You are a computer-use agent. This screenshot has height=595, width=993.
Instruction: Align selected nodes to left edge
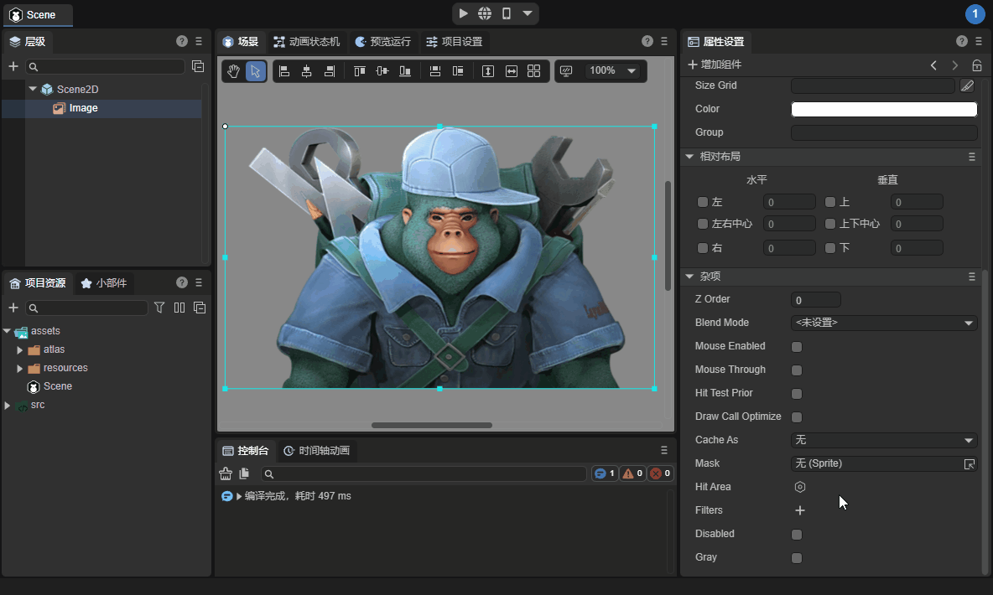click(284, 71)
